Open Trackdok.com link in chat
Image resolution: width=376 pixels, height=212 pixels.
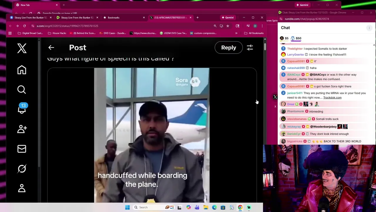coord(332,97)
